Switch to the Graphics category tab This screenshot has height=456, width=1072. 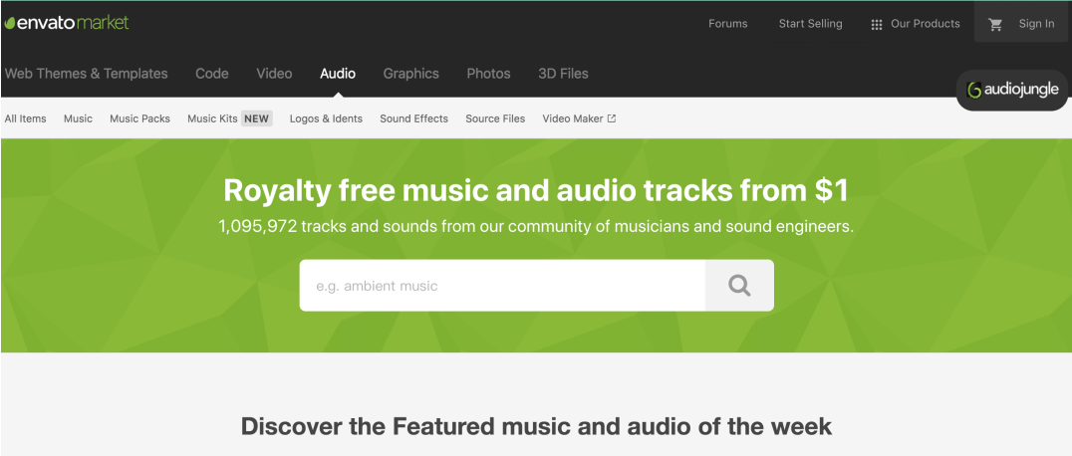coord(410,73)
